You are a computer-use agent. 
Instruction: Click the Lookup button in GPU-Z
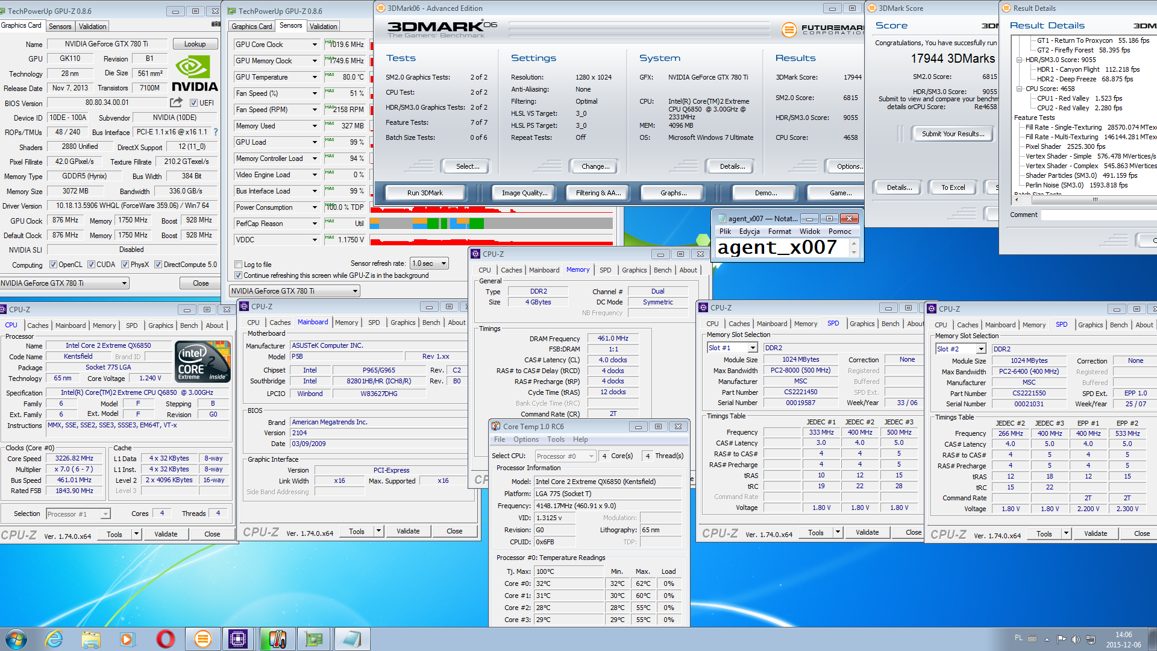click(195, 44)
